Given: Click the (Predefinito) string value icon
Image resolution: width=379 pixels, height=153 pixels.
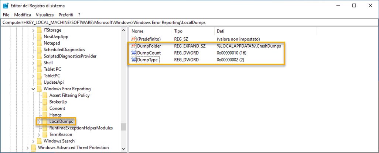Looking at the screenshot, I should pyautogui.click(x=134, y=39).
